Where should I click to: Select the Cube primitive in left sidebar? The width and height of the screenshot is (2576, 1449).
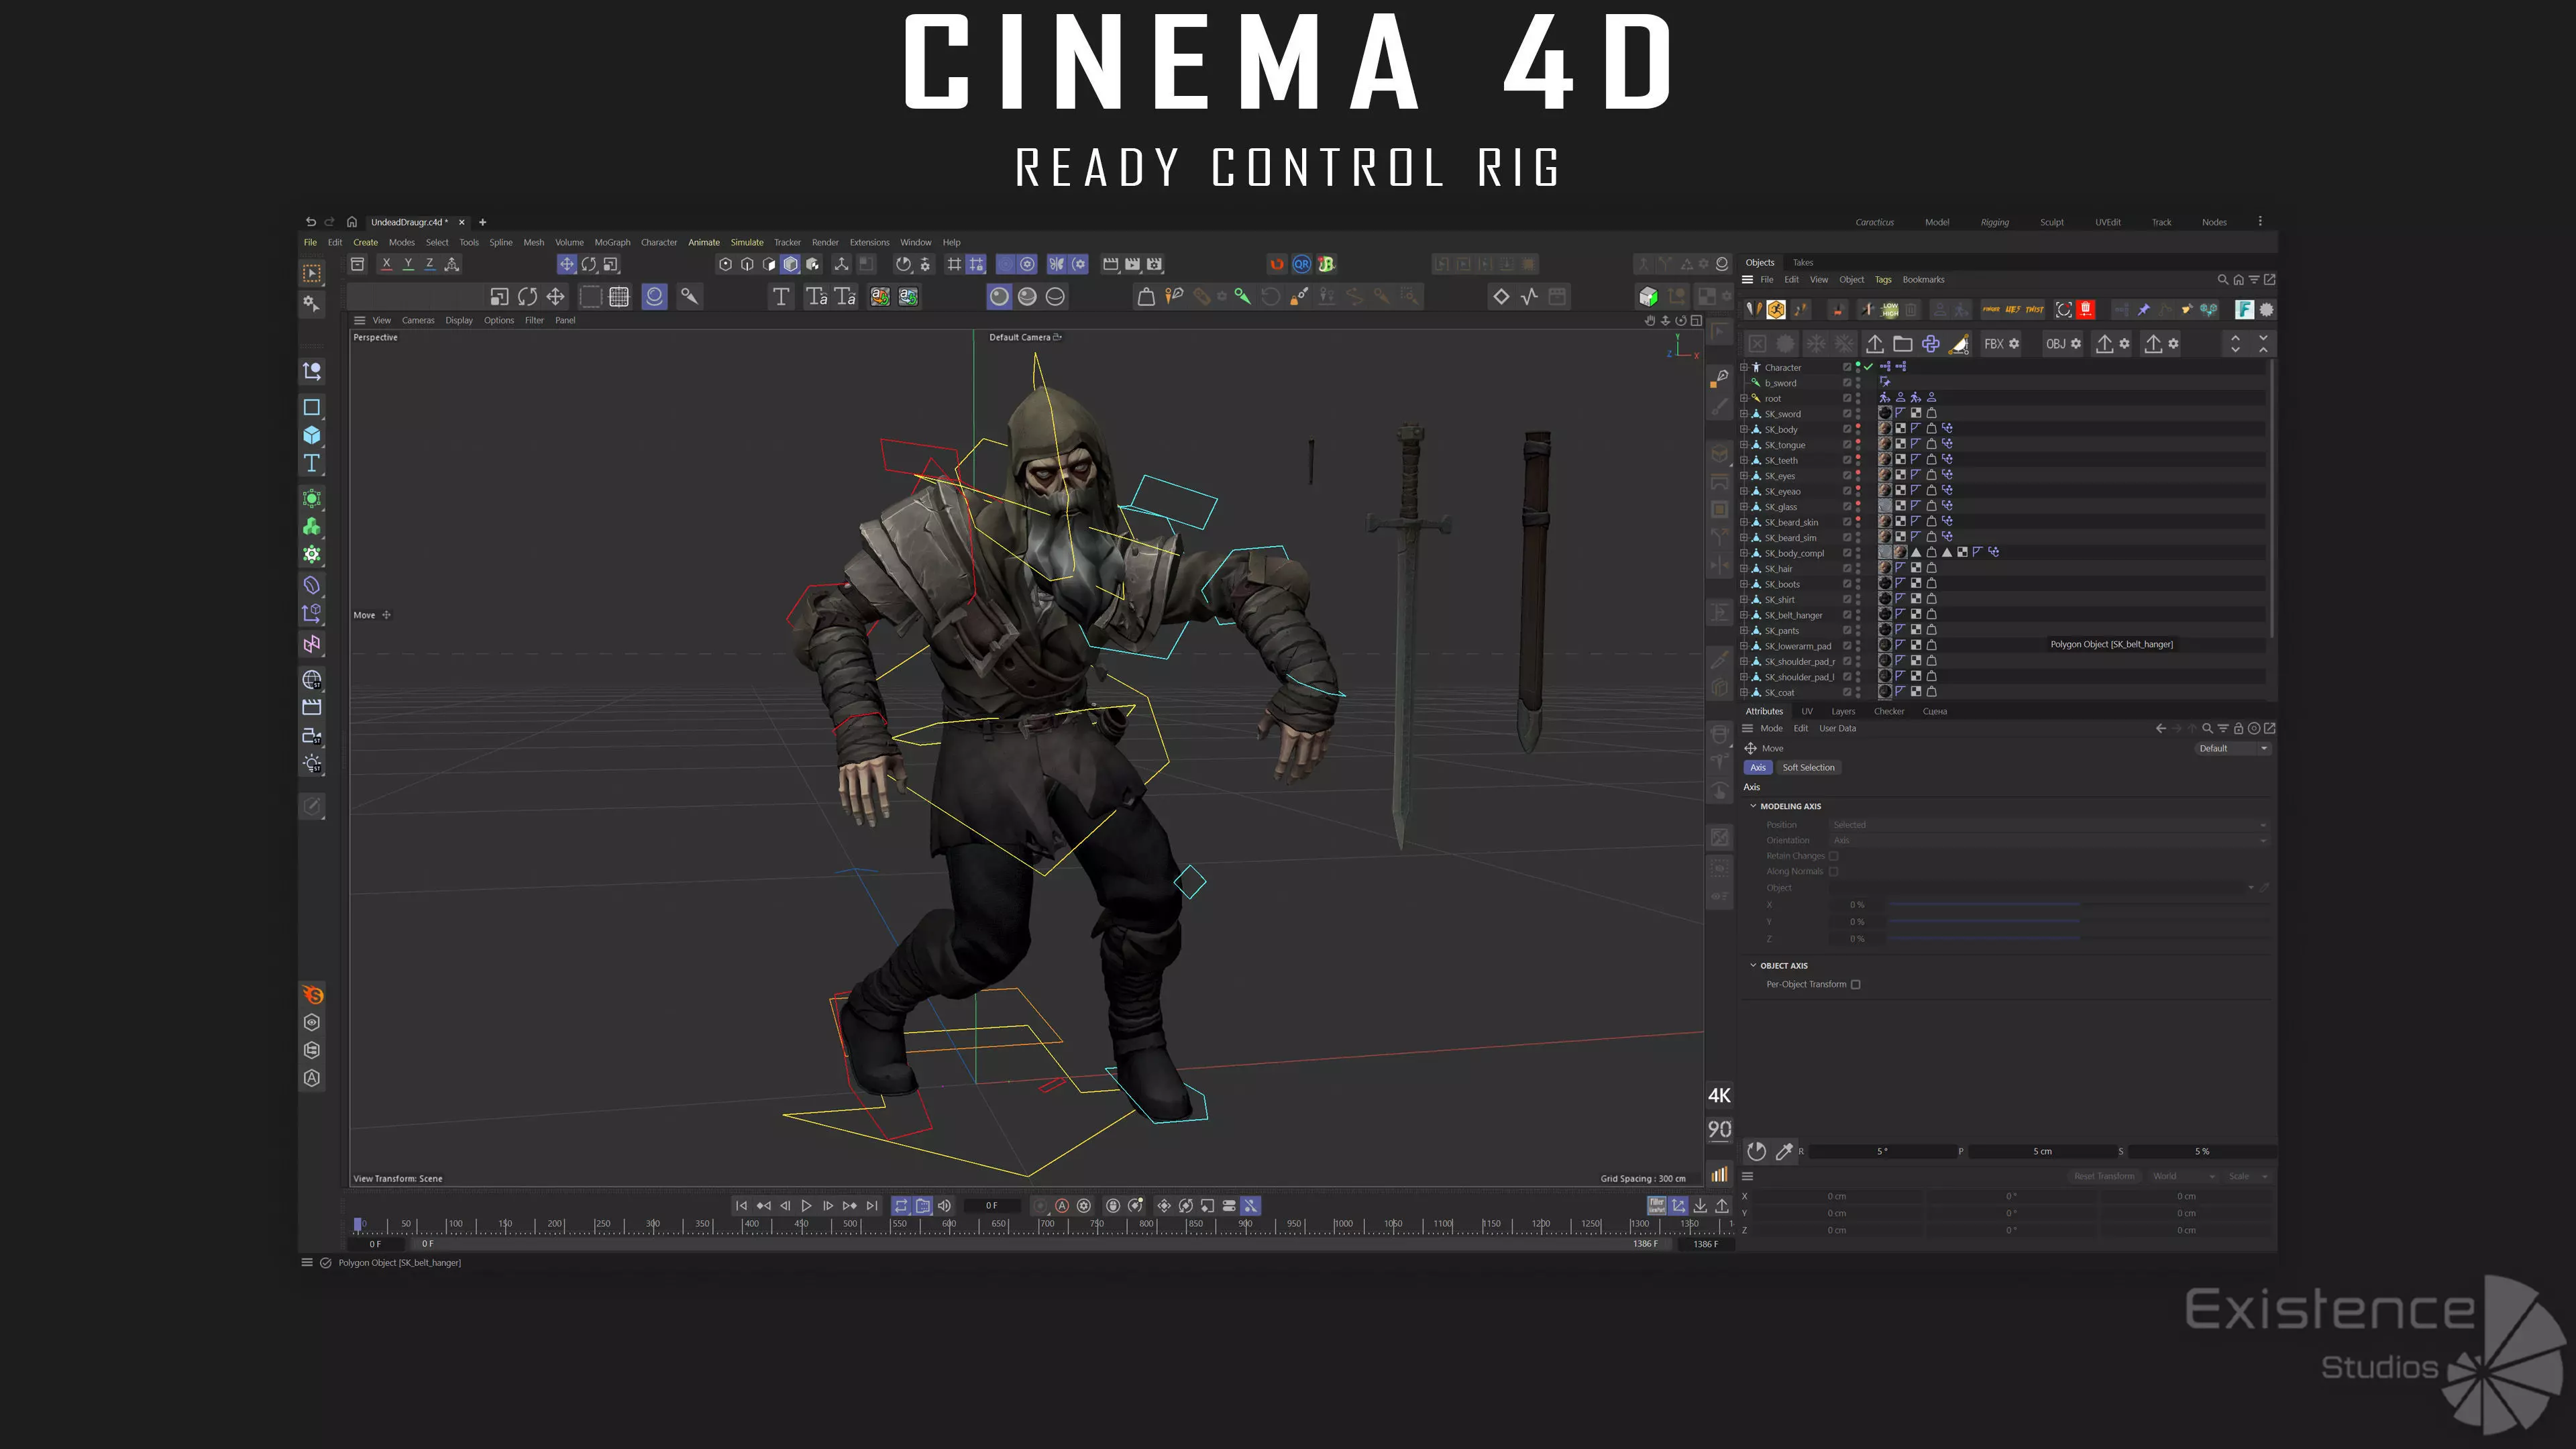tap(312, 435)
